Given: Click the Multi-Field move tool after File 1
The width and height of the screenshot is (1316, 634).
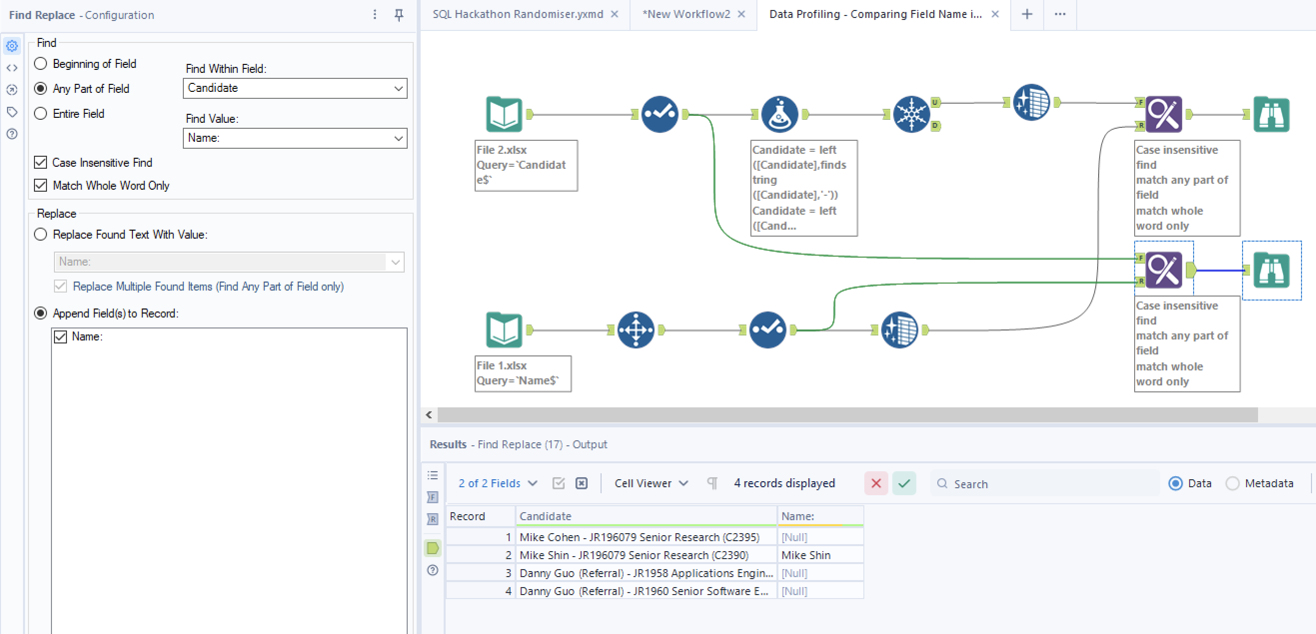Looking at the screenshot, I should click(636, 330).
